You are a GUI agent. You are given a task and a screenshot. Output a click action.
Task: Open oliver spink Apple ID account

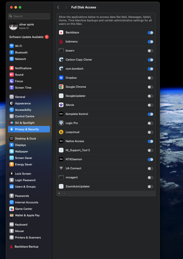pos(29,26)
